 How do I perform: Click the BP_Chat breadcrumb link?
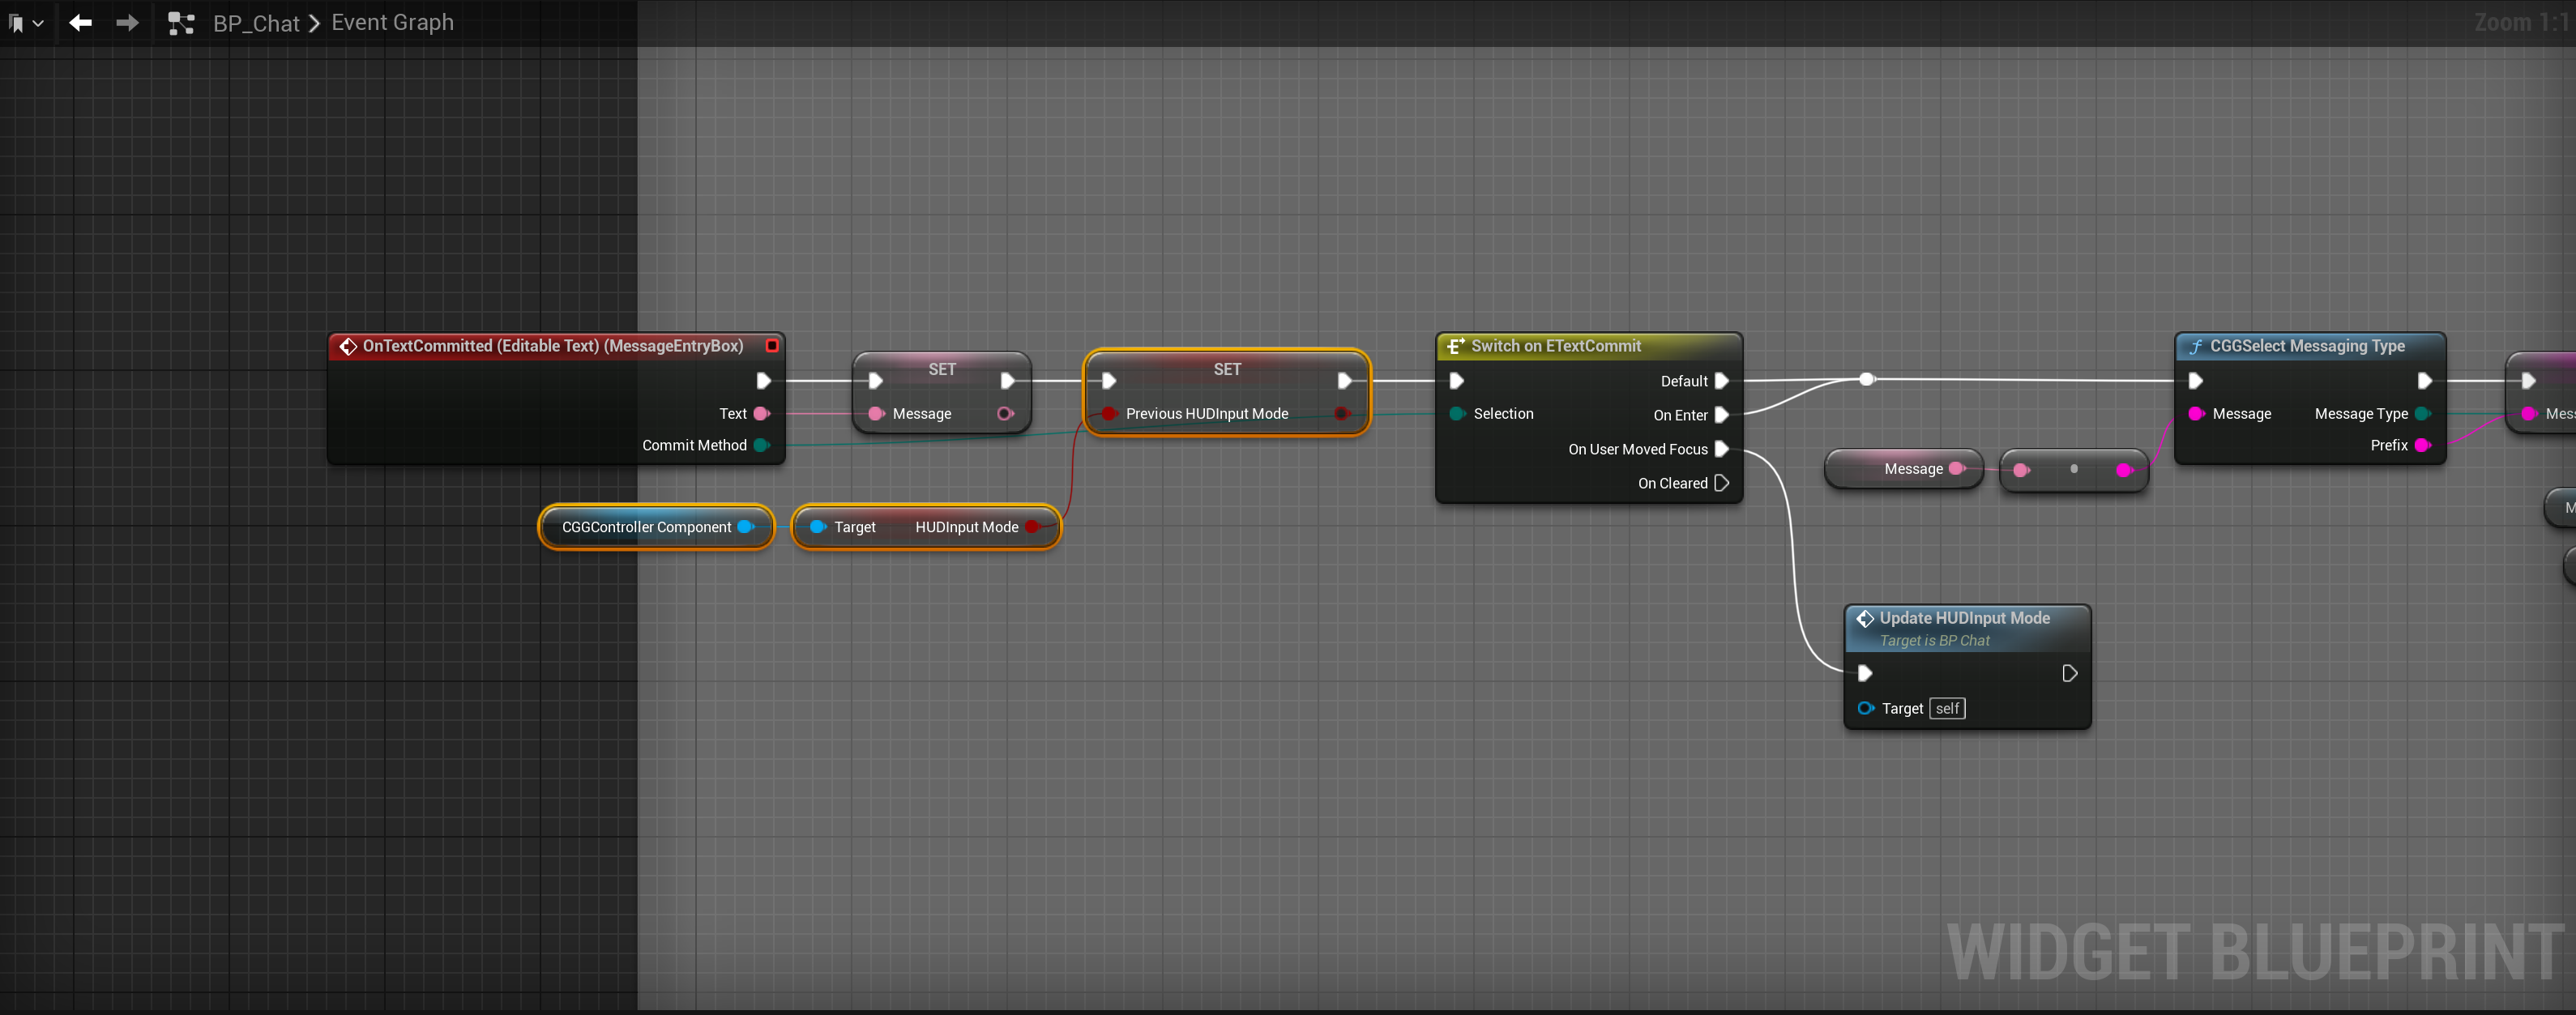coord(256,23)
